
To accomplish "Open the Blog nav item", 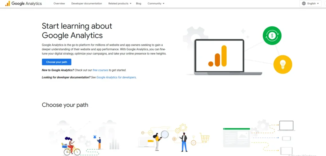I will tap(138, 4).
